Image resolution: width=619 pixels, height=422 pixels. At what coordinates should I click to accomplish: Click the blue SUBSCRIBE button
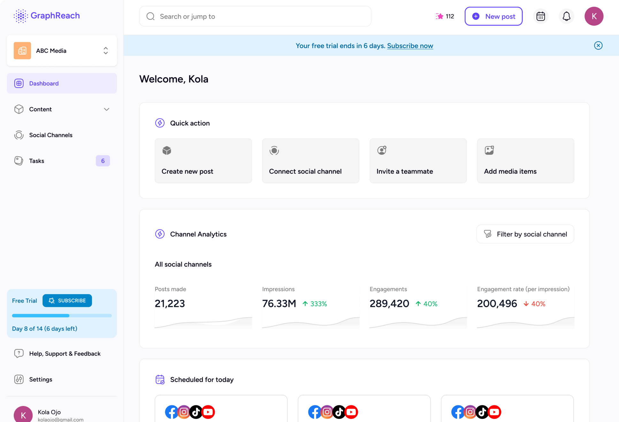coord(67,301)
